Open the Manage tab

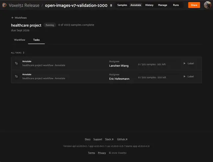point(163,5)
